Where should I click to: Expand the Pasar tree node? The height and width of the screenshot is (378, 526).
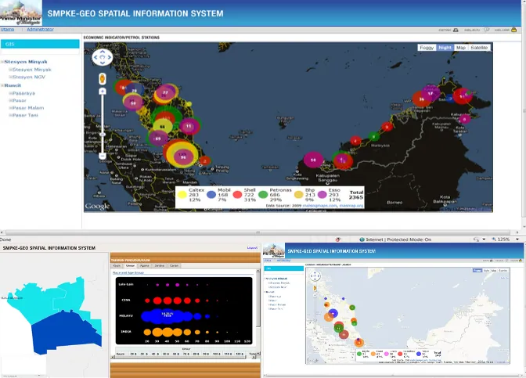(10, 100)
